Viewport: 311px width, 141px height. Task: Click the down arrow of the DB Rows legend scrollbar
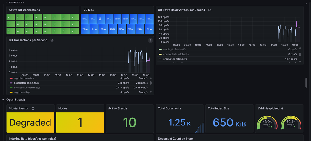300,61
